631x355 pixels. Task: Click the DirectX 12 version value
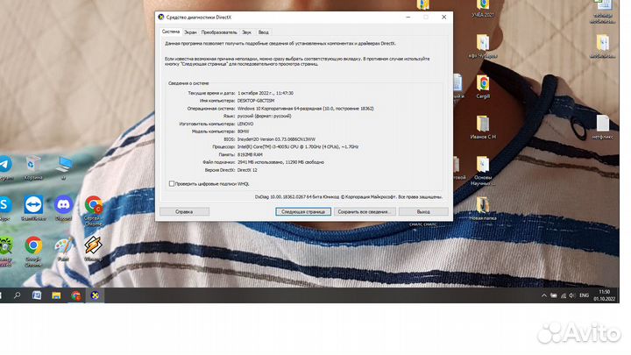[247, 170]
